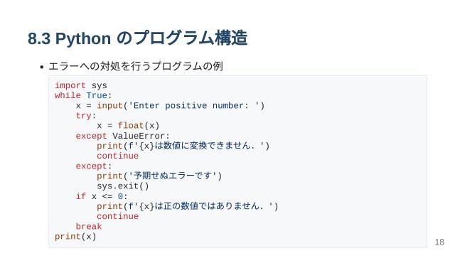
Task: Click the print line with '正の数値ではありません'
Action: click(x=188, y=206)
